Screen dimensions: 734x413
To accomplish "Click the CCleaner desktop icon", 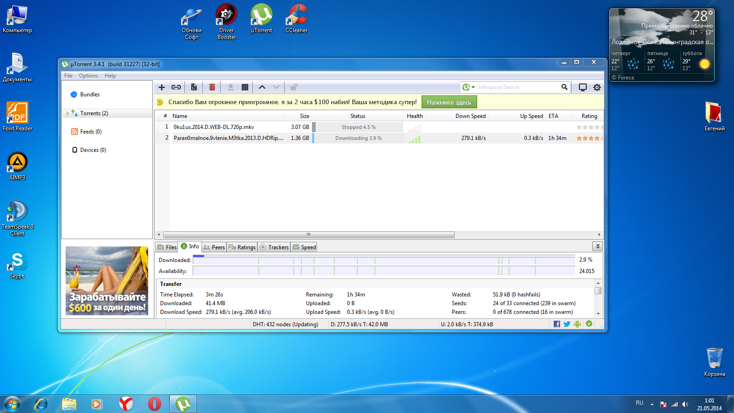I will (x=296, y=18).
